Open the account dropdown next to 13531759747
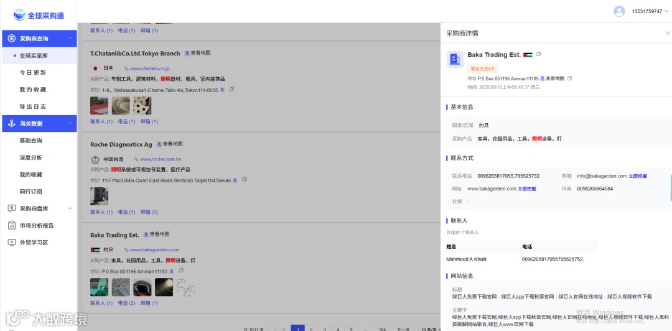Image resolution: width=672 pixels, height=331 pixels. click(x=666, y=12)
